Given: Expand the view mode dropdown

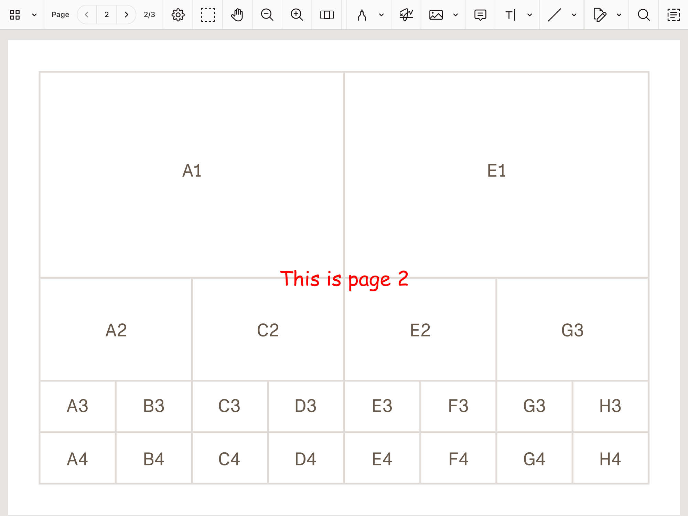Looking at the screenshot, I should pyautogui.click(x=34, y=15).
